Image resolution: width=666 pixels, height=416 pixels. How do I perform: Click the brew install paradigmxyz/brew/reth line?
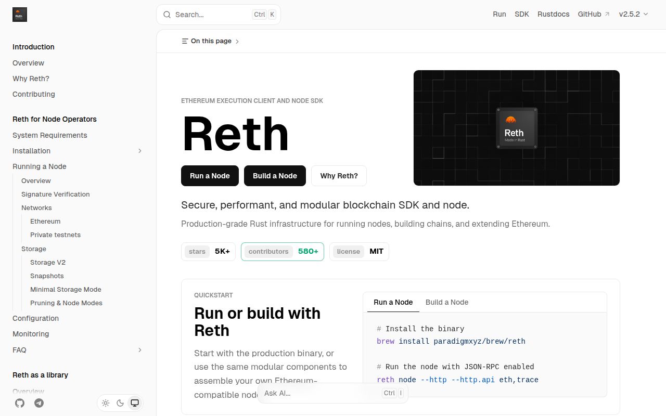(451, 342)
